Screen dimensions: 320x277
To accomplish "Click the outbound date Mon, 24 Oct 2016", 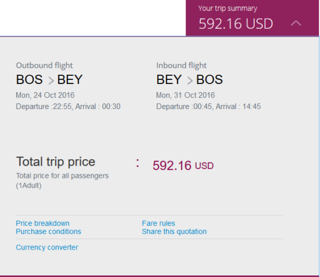I will coord(45,95).
